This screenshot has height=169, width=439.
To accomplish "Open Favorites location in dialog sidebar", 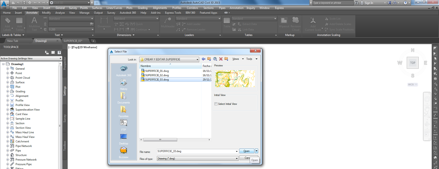I will point(123,111).
